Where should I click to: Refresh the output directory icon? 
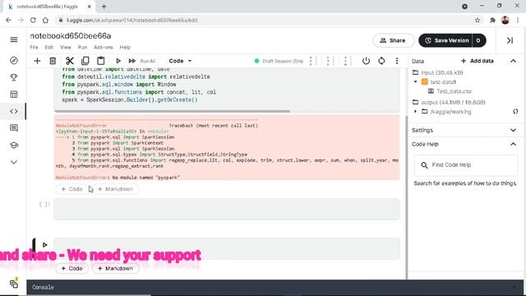(515, 112)
